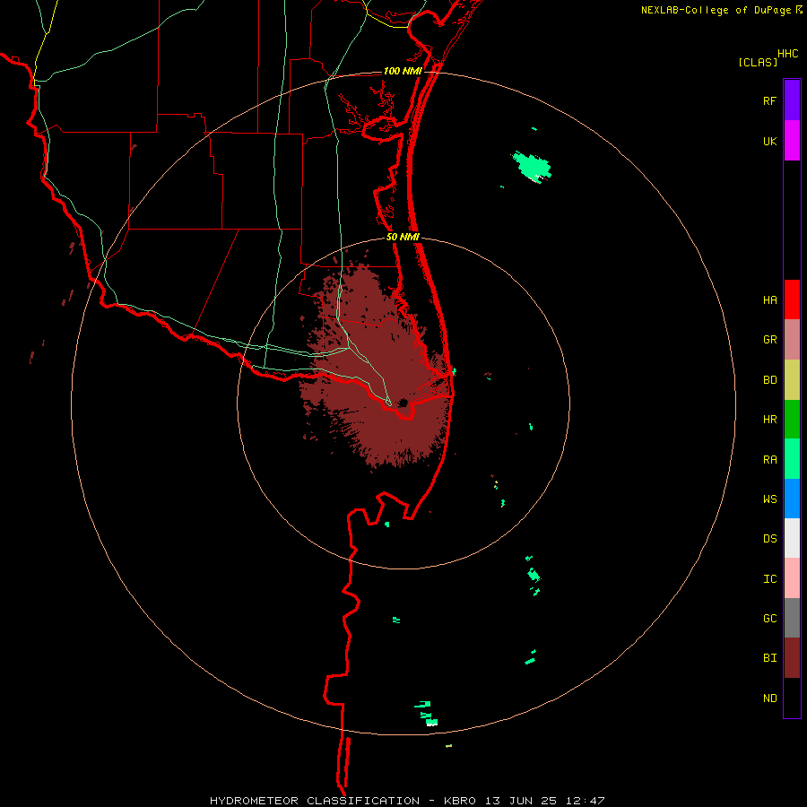The height and width of the screenshot is (807, 807).
Task: Pick the DS white legend swatch
Action: tap(792, 538)
